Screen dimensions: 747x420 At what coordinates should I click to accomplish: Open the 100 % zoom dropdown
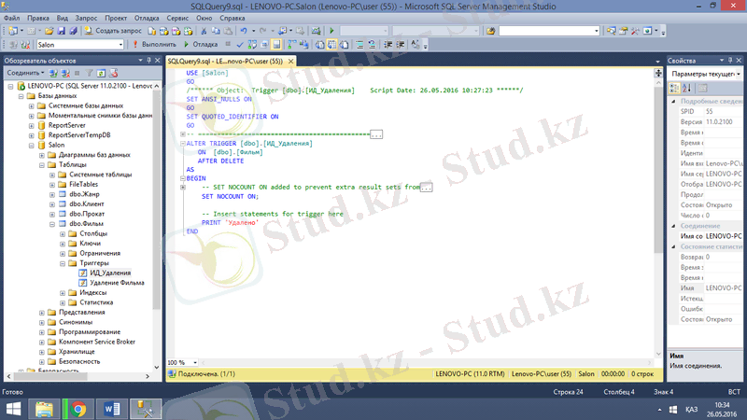point(195,363)
